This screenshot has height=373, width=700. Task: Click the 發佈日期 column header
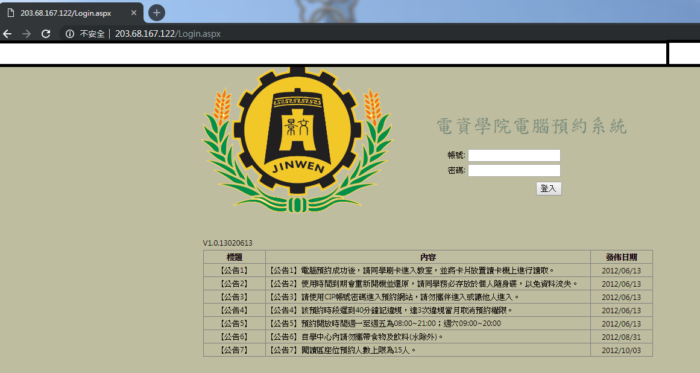[x=622, y=257]
